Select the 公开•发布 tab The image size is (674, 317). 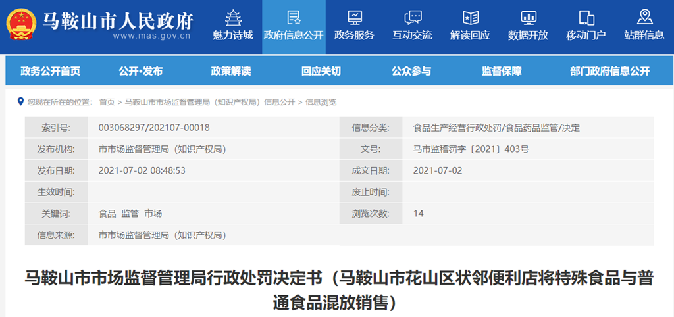pyautogui.click(x=141, y=71)
